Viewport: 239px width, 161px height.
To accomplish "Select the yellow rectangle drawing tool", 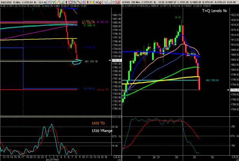I will 92,2.
